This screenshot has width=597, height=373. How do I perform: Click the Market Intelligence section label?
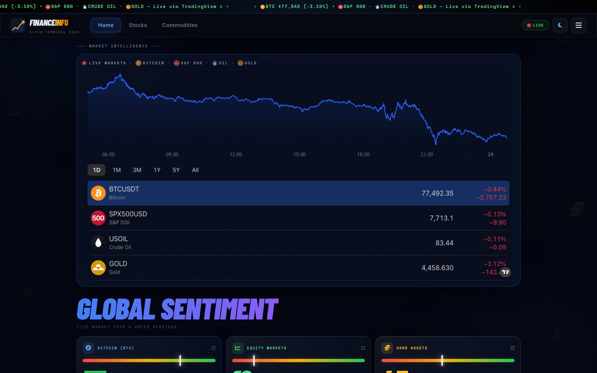point(118,46)
